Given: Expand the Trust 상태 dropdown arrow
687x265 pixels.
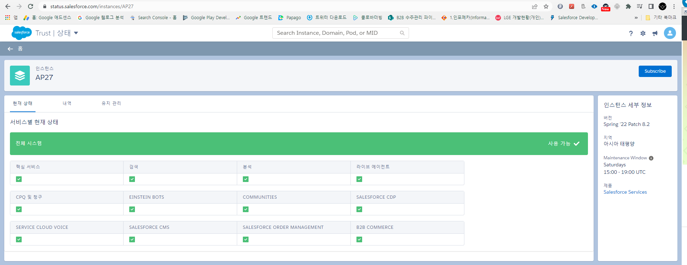Looking at the screenshot, I should click(76, 33).
